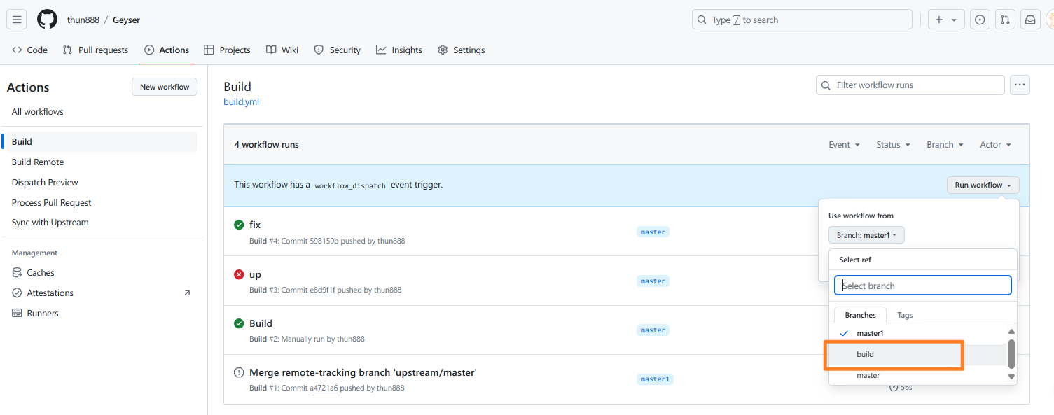Open the Projects tab

point(227,50)
